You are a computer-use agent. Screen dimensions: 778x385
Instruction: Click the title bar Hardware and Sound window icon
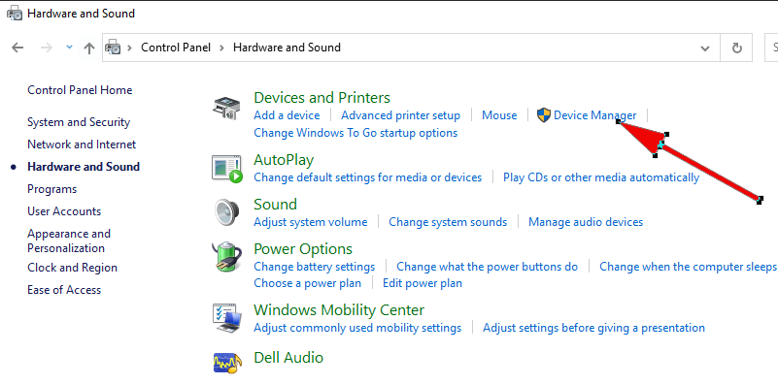[x=15, y=14]
